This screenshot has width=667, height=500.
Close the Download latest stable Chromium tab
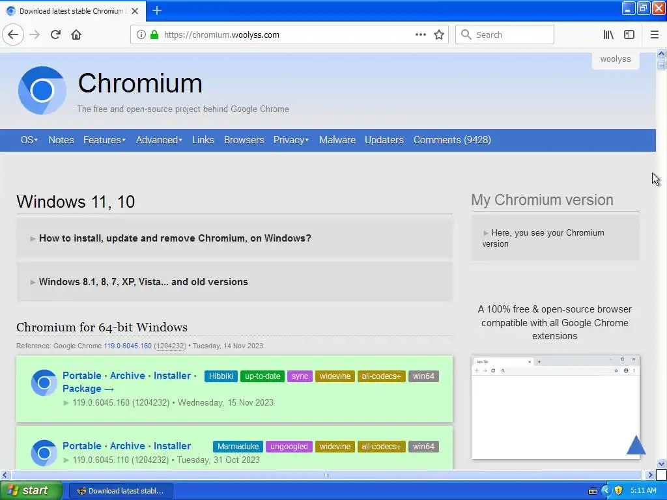tap(135, 11)
